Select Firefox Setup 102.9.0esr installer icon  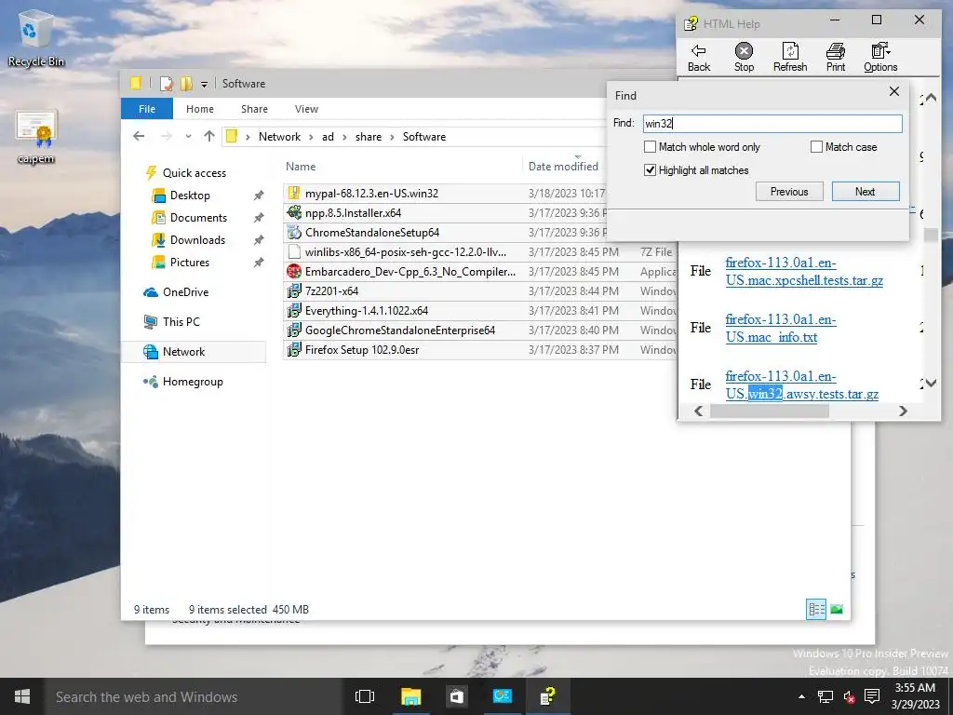(x=294, y=350)
